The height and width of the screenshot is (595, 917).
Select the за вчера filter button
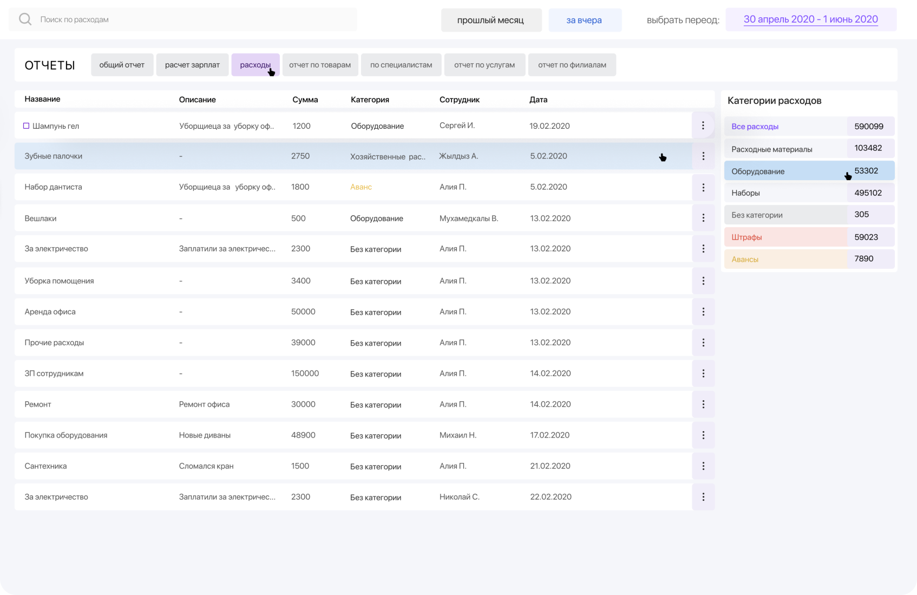click(584, 20)
